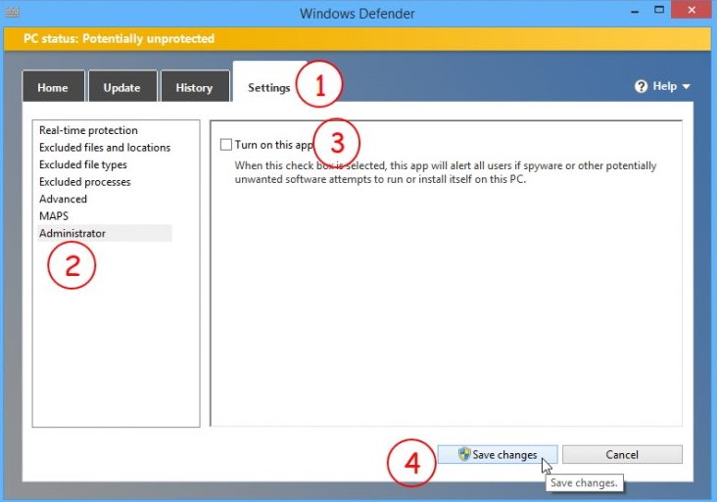Open the MAPS settings category
The height and width of the screenshot is (502, 717).
54,216
